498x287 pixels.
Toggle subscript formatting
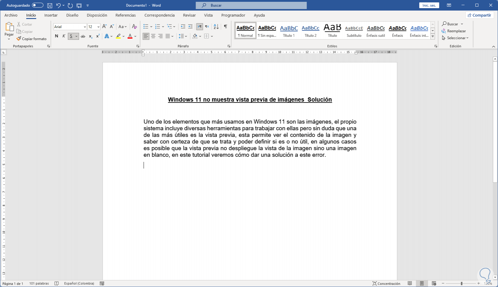91,36
